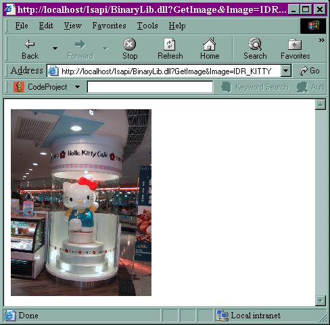Click the Back arrow icon
Viewport: 330px width, 325px height.
tap(30, 45)
